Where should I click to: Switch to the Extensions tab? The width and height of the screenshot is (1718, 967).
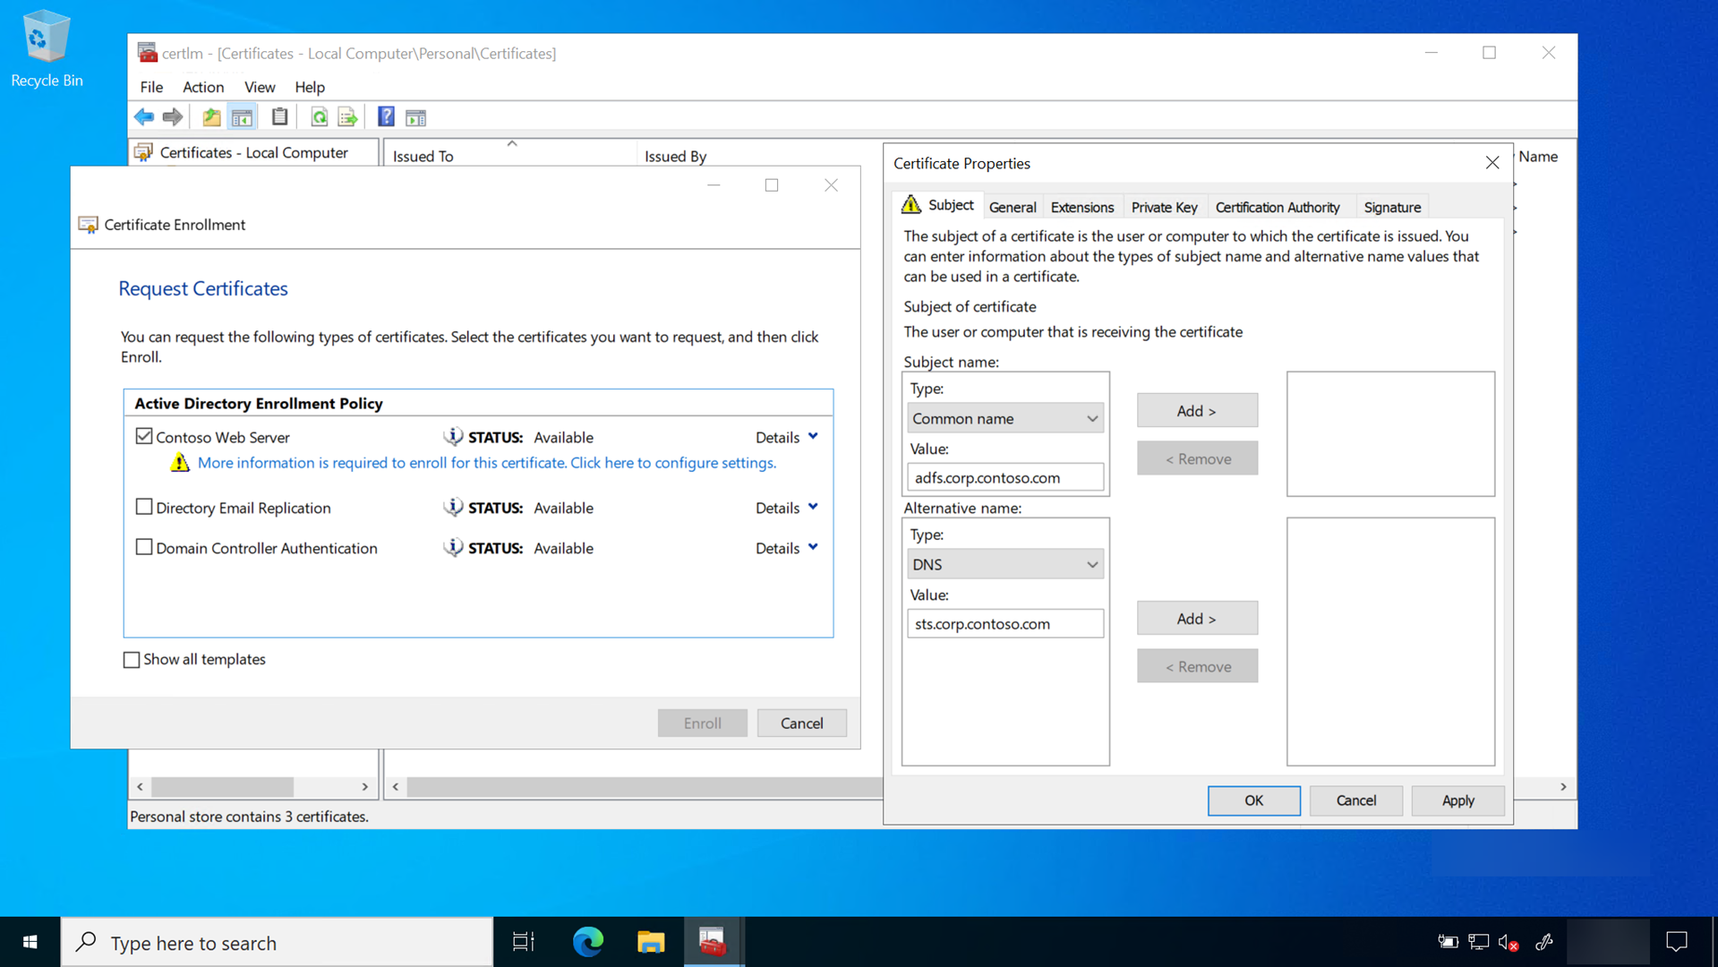coord(1081,207)
